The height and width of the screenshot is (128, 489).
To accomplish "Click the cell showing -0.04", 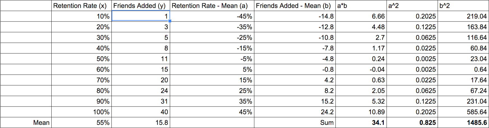I will click(361, 69).
